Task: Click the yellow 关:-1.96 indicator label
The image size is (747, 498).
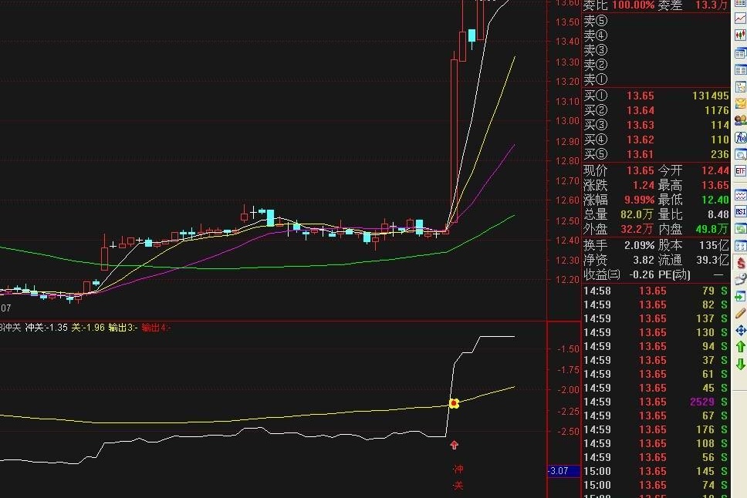Action: click(88, 328)
